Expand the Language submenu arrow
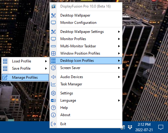The image size is (168, 133). (119, 100)
